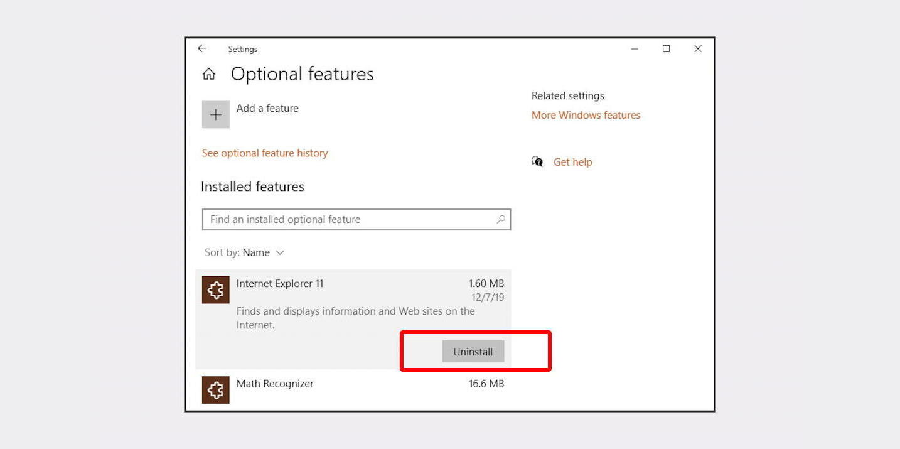The height and width of the screenshot is (449, 900).
Task: Click the search magnifier in the feature search box
Action: (x=500, y=219)
